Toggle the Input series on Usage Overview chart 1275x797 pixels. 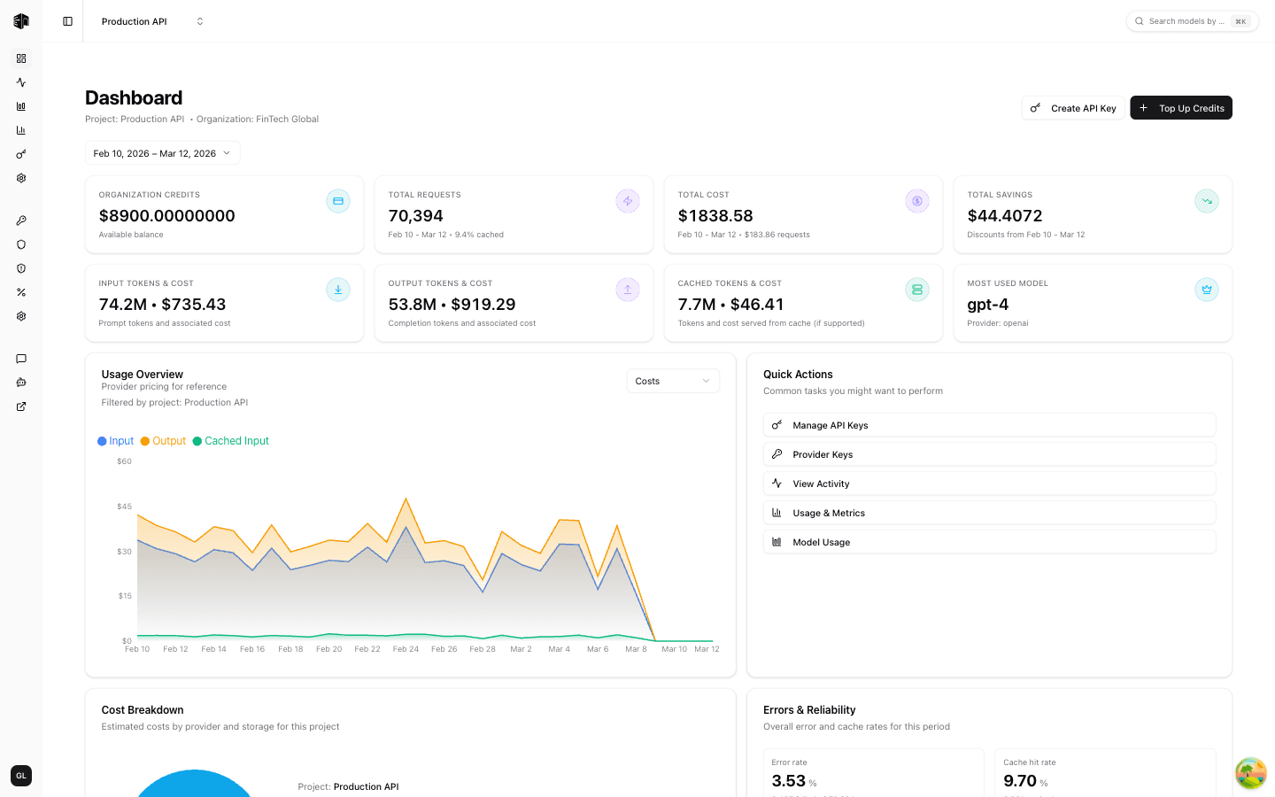point(115,441)
